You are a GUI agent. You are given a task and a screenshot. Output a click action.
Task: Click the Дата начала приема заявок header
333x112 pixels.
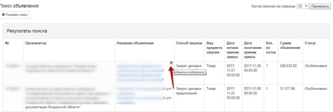pos(232,50)
